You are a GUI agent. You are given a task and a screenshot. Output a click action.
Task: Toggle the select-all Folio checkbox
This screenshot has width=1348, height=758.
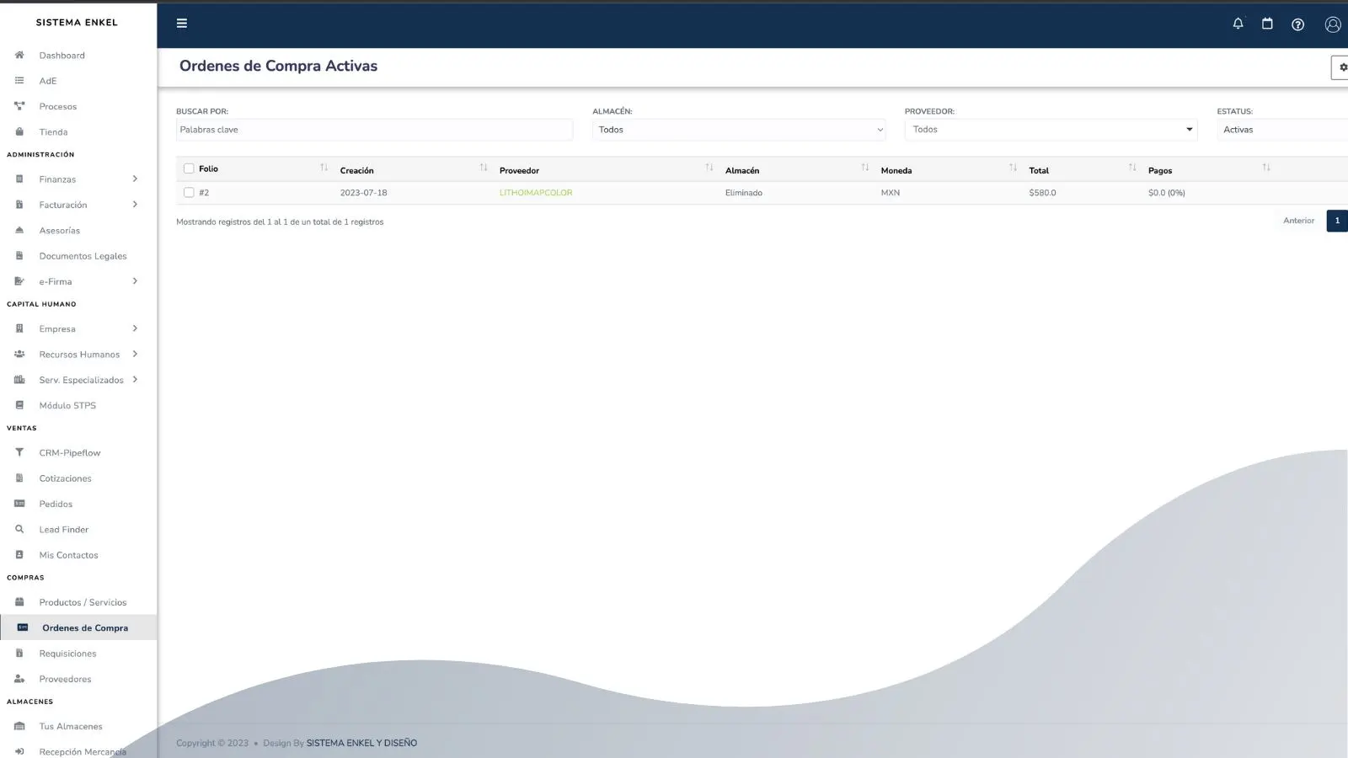tap(189, 168)
